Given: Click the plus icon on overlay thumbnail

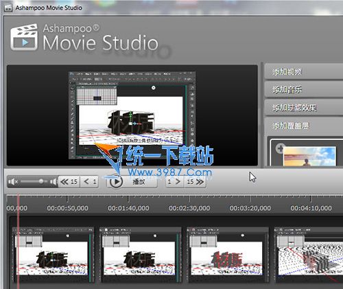Looking at the screenshot, I should pos(280,148).
